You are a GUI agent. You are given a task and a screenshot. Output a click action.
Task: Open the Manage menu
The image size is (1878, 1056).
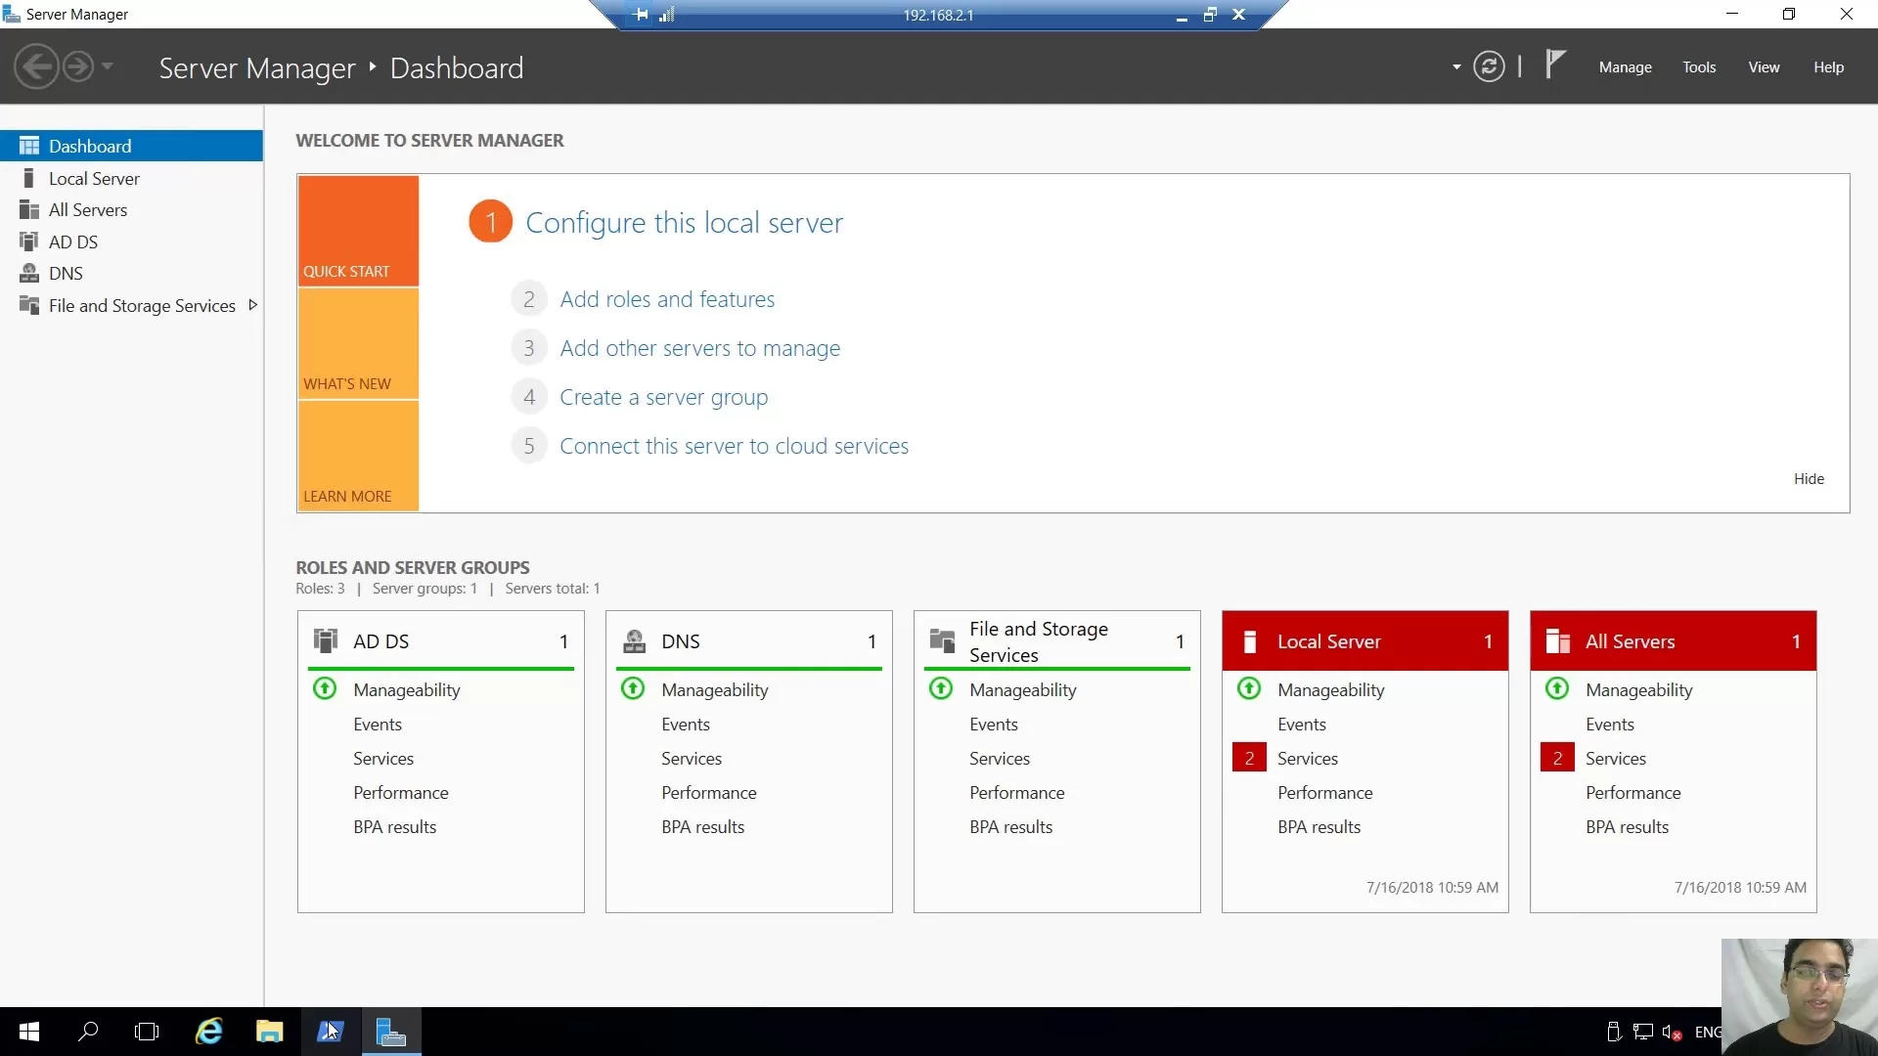coord(1625,66)
